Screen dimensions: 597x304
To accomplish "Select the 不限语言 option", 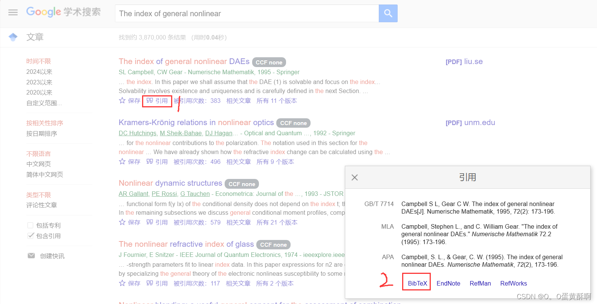I will click(38, 154).
